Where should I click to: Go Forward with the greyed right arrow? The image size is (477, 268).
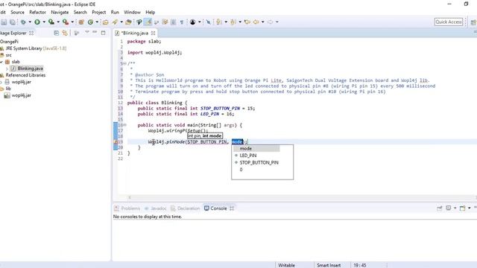click(270, 22)
